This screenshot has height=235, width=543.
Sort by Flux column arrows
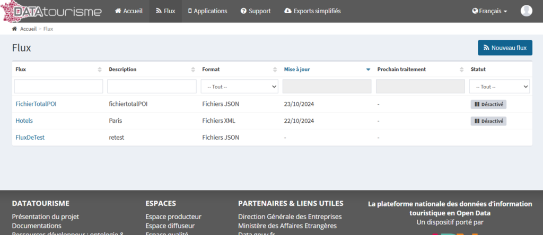click(100, 69)
